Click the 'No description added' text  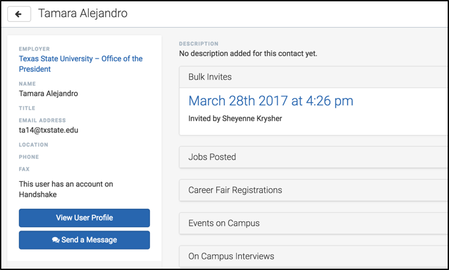tap(248, 53)
